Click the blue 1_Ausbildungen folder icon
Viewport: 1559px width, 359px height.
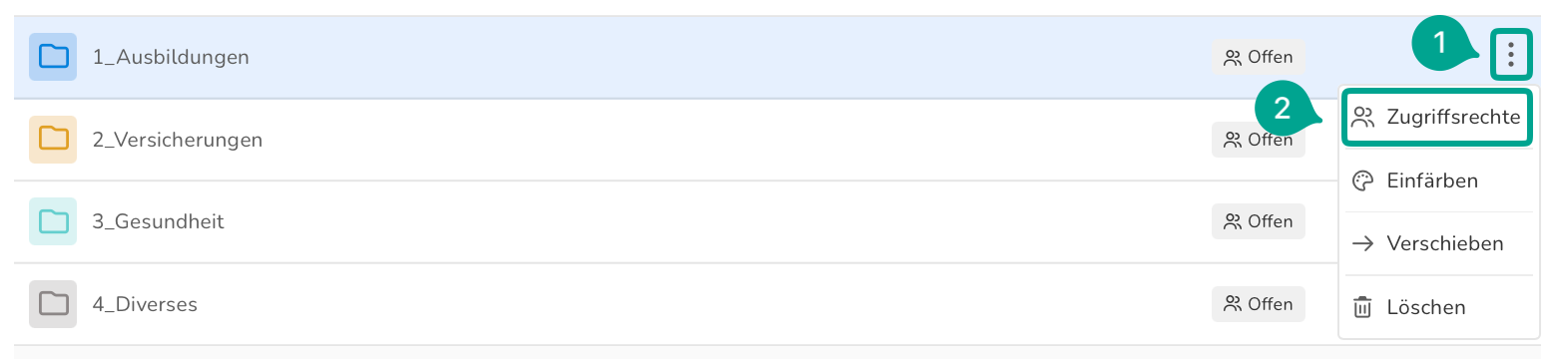click(53, 57)
